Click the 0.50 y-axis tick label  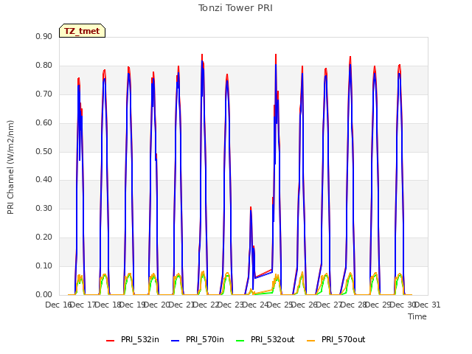pos(44,151)
